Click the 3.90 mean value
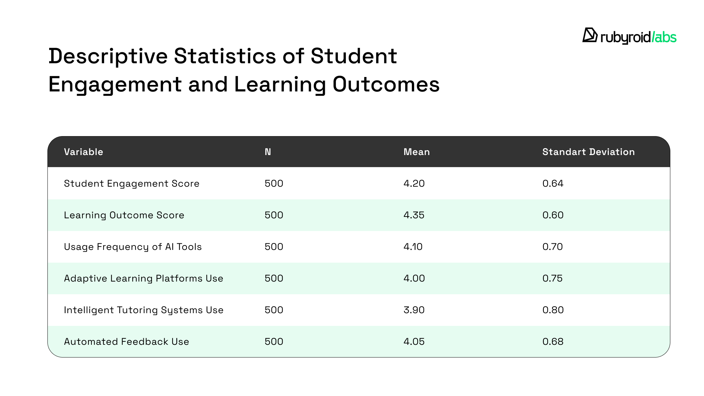Viewport: 704px width, 396px height. [x=414, y=310]
